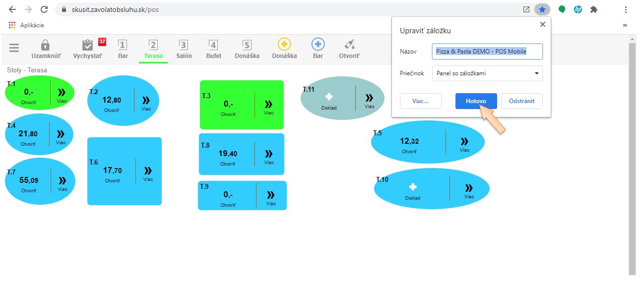Open the hamburger main menu
Image resolution: width=640 pixels, height=283 pixels.
coord(14,48)
